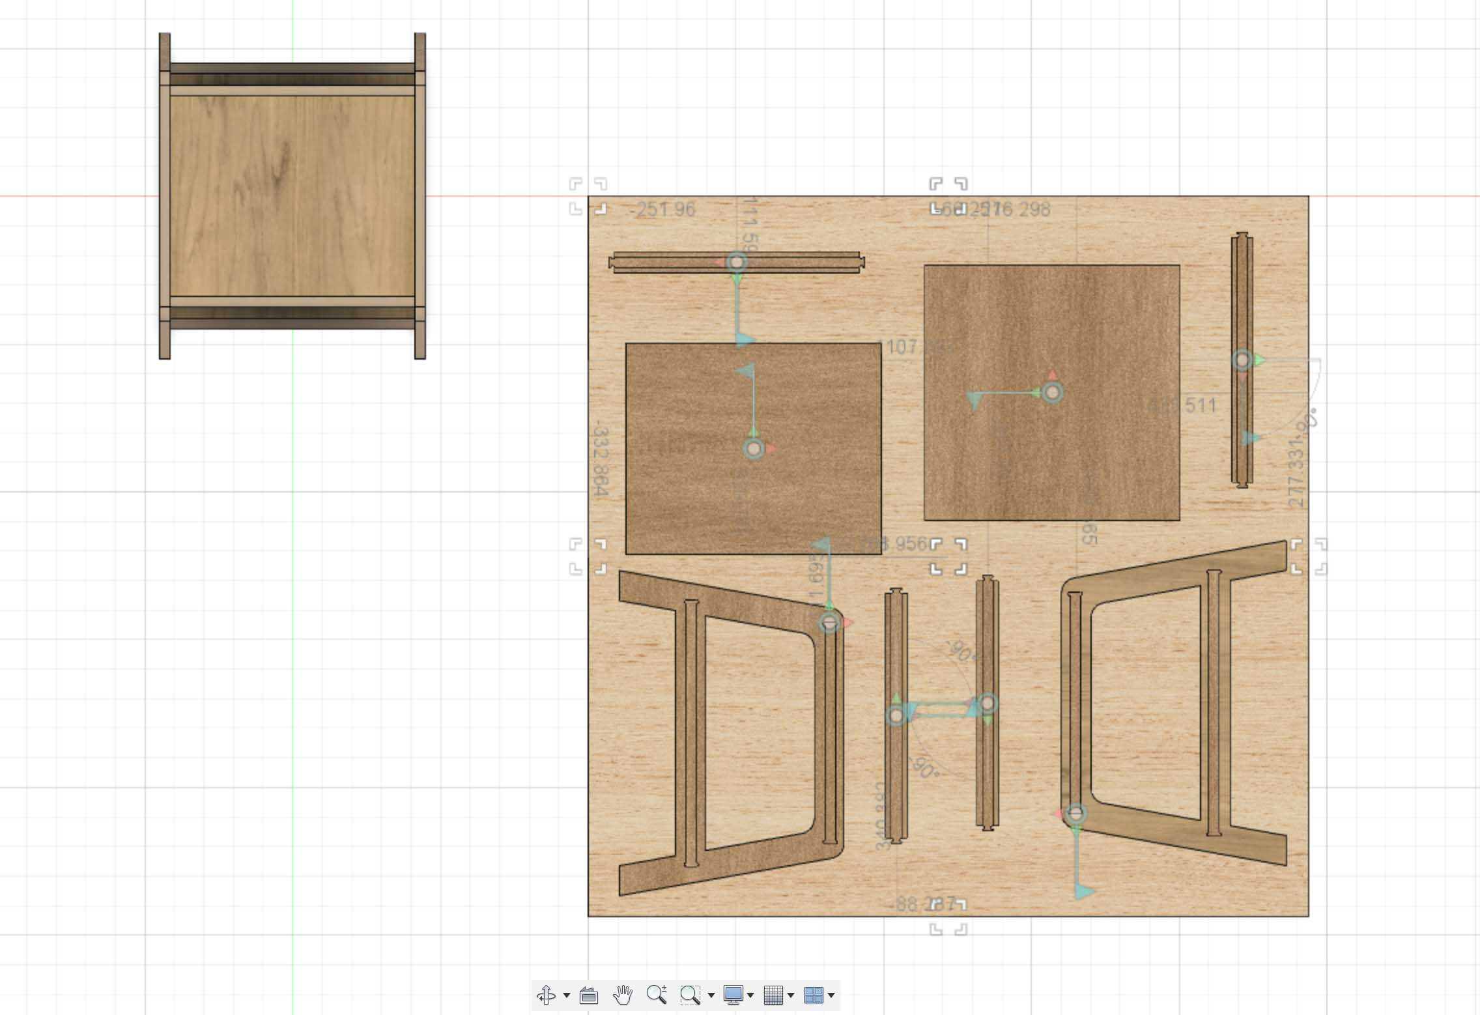Open Display Settings monitor icon
The height and width of the screenshot is (1015, 1480).
pos(733,995)
